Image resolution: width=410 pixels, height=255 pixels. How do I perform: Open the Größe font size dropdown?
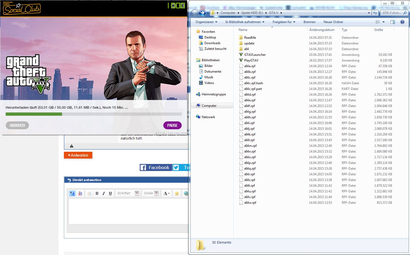[x=151, y=193]
